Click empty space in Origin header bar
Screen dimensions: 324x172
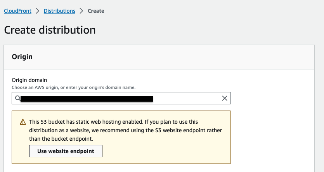175,57
